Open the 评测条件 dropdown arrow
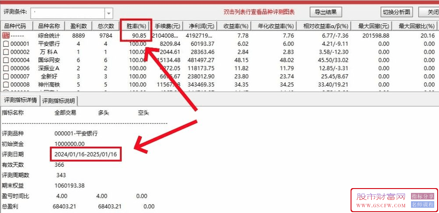The height and width of the screenshot is (213, 439). 109,13
